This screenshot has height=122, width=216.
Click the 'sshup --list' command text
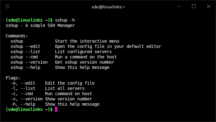(26, 52)
